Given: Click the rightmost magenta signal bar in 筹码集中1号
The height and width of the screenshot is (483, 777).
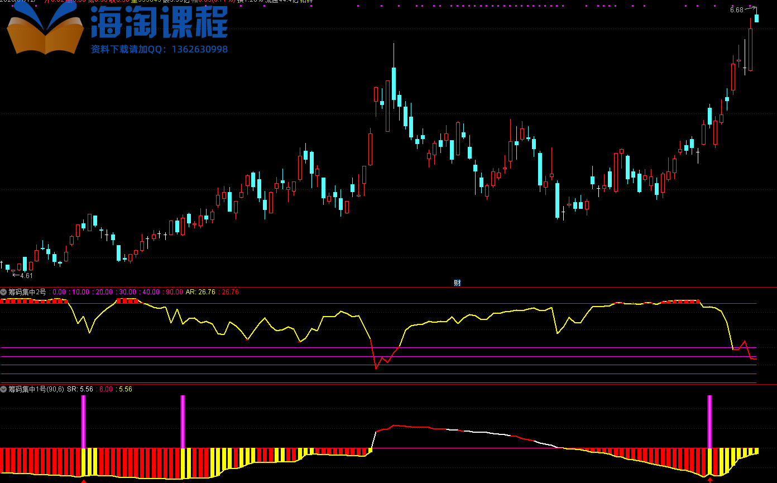Looking at the screenshot, I should (x=710, y=421).
